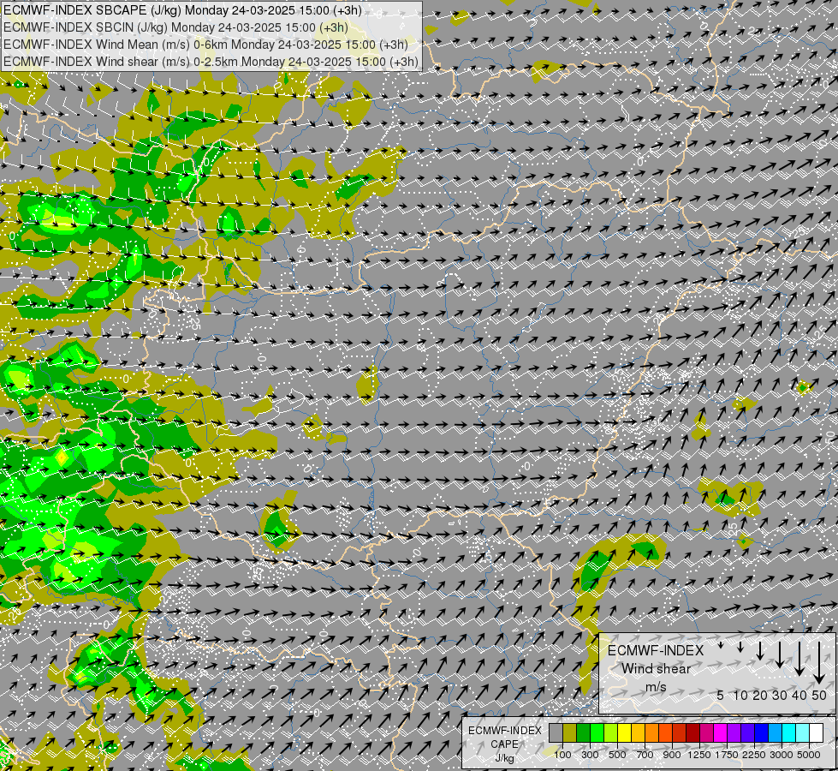Click the 10 m/s wind shear legend arrow
Image resolution: width=838 pixels, height=771 pixels.
point(740,647)
